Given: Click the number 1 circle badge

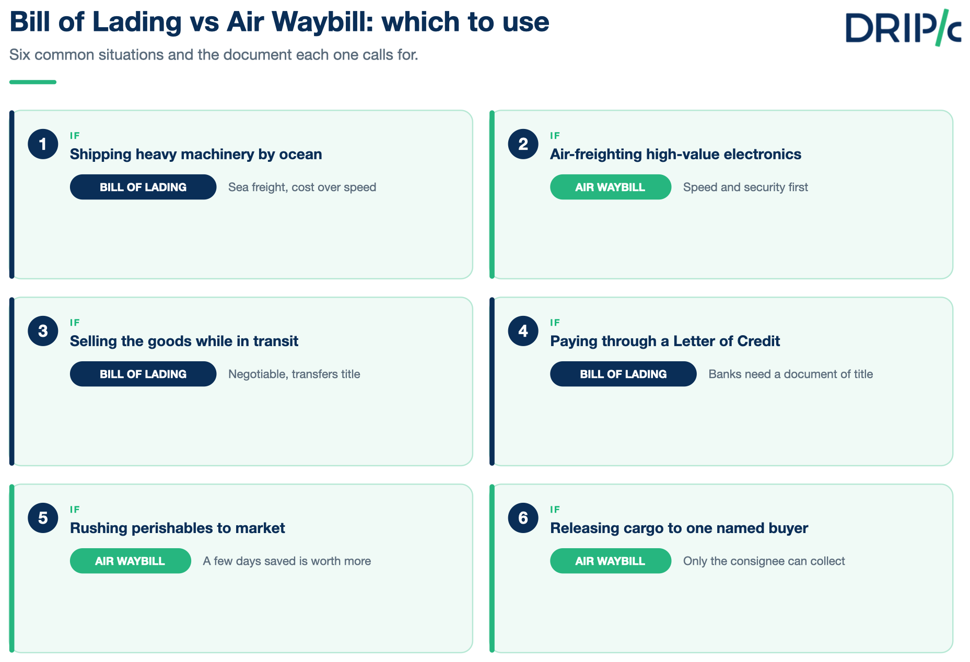Looking at the screenshot, I should pos(43,144).
